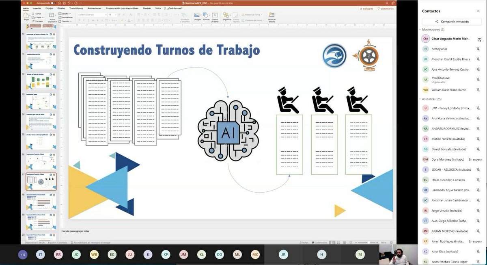
Task: Click muted mic icon for William Dario Riano
Action: (x=478, y=89)
